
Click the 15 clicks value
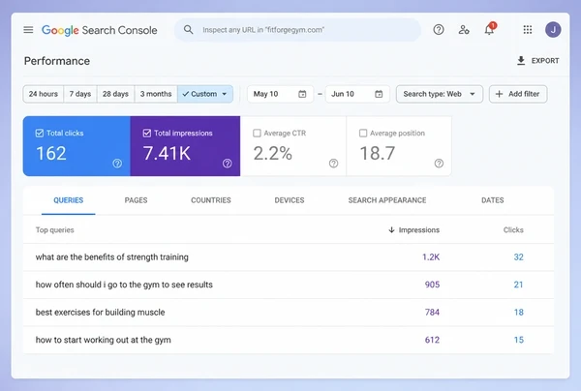[518, 340]
